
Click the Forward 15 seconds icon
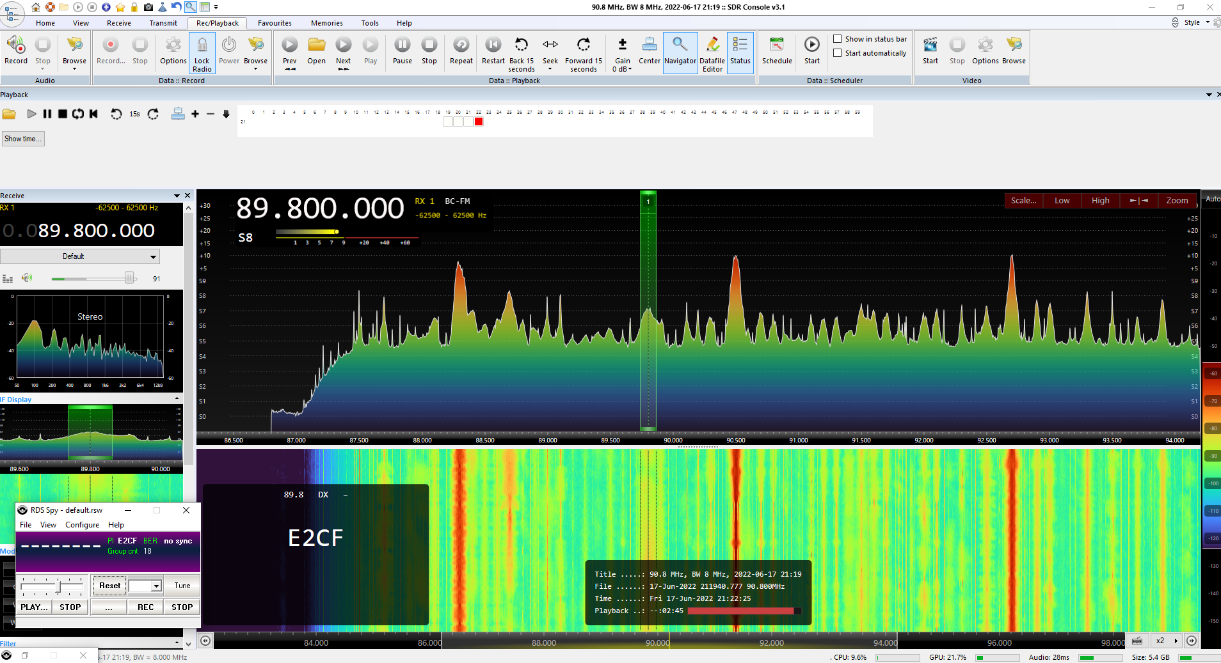(583, 45)
